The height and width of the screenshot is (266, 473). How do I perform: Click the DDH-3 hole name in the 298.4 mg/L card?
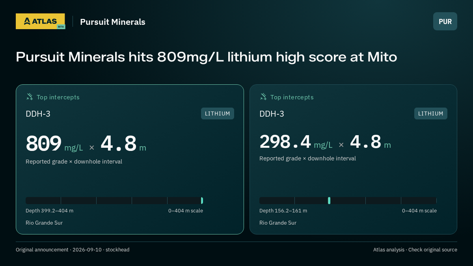click(x=272, y=114)
